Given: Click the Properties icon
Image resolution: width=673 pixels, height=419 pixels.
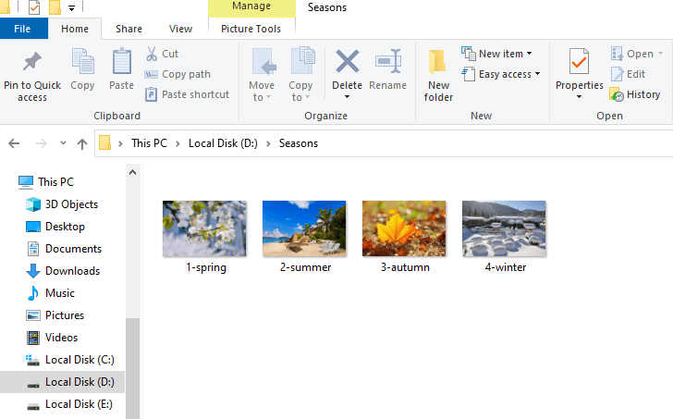Looking at the screenshot, I should click(579, 61).
